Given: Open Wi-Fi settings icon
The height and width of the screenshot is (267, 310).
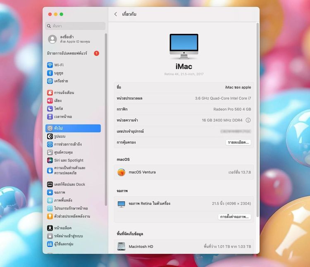Looking at the screenshot, I should 50,65.
